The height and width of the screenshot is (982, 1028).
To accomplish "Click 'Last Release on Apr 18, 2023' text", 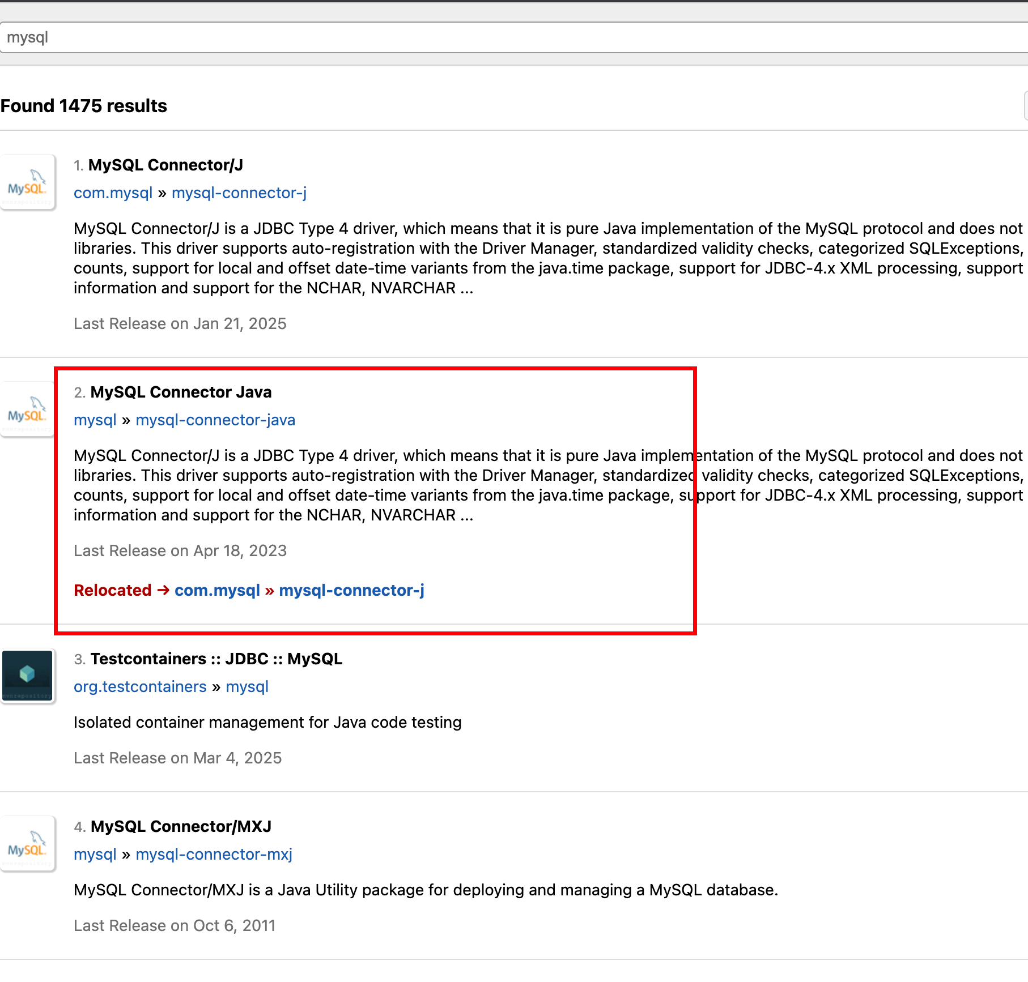I will pos(180,551).
